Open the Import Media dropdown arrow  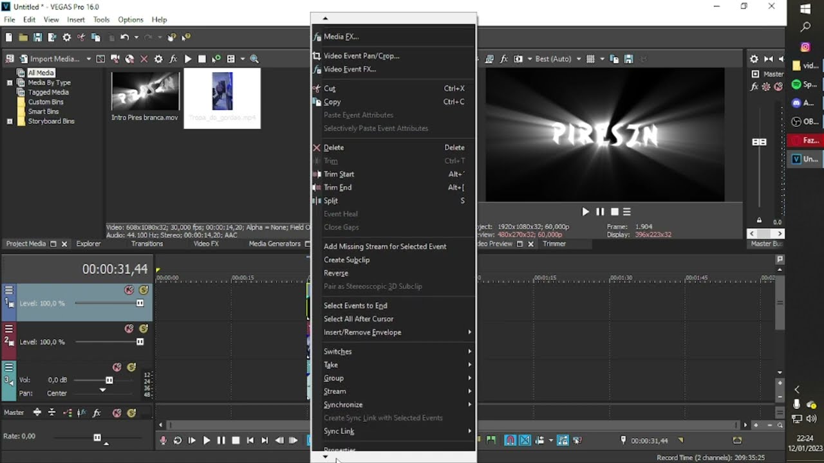pos(89,59)
